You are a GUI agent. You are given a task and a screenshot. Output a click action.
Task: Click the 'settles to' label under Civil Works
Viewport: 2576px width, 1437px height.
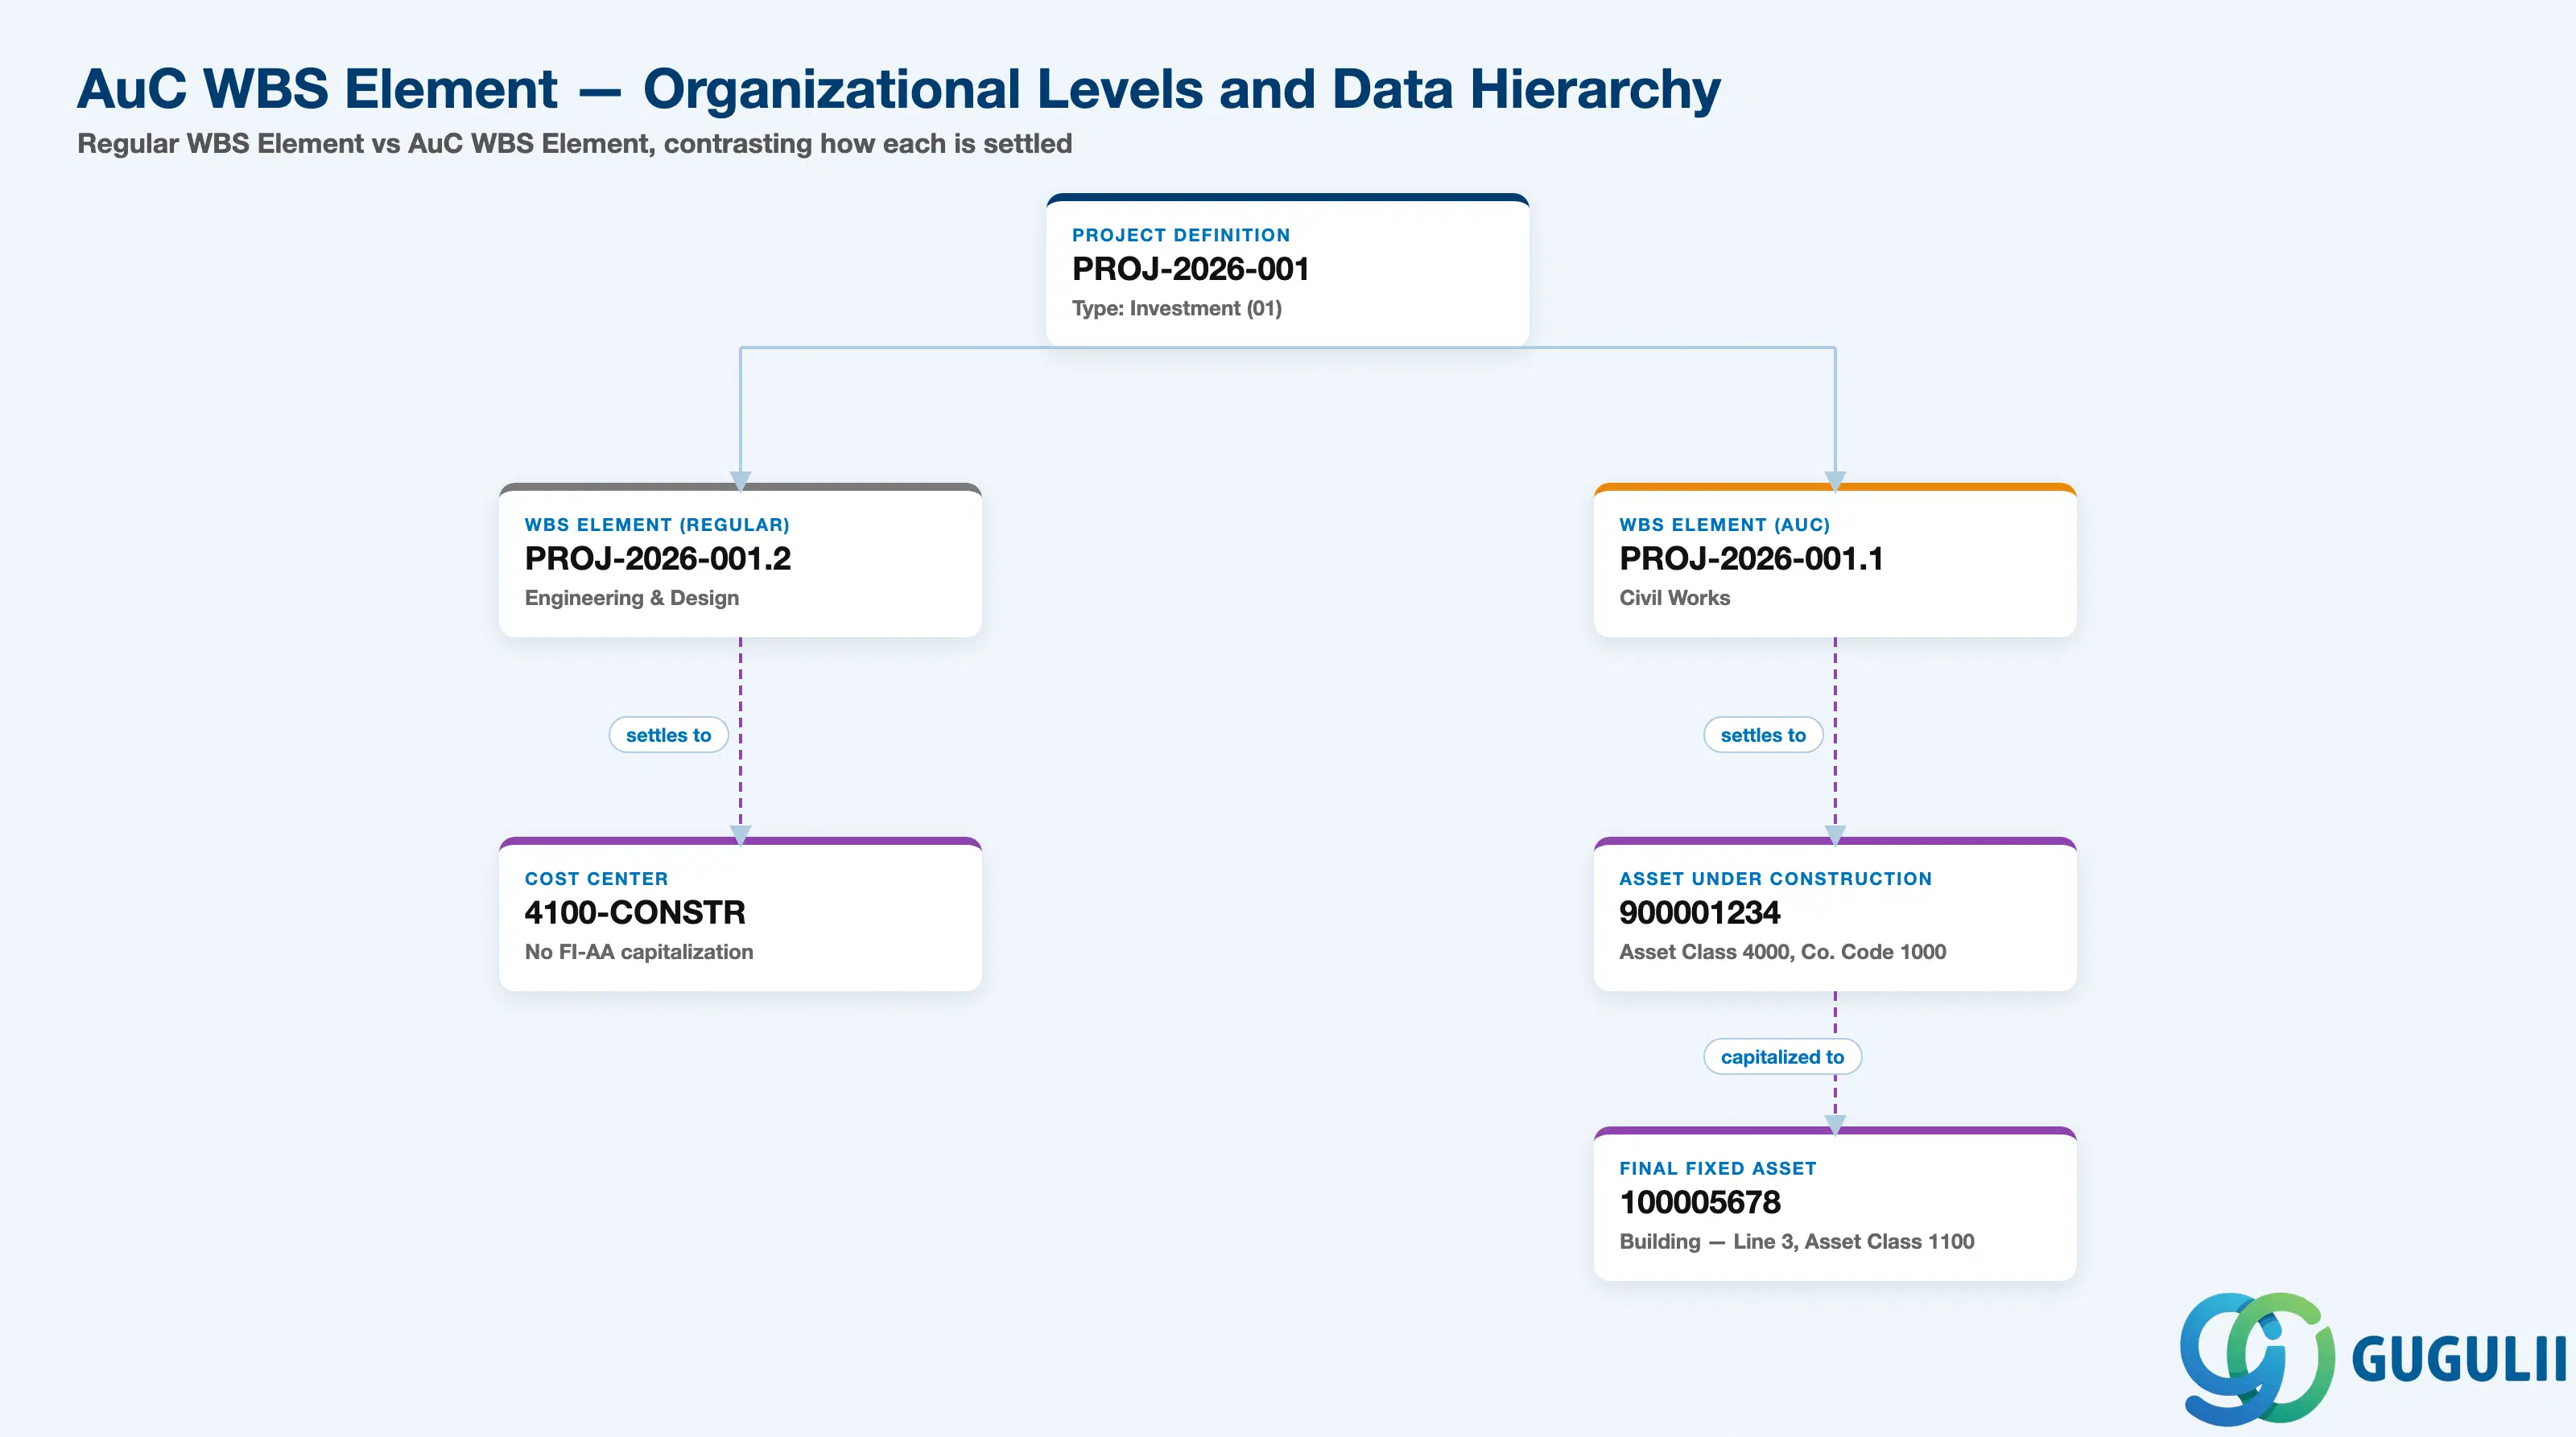click(1763, 735)
